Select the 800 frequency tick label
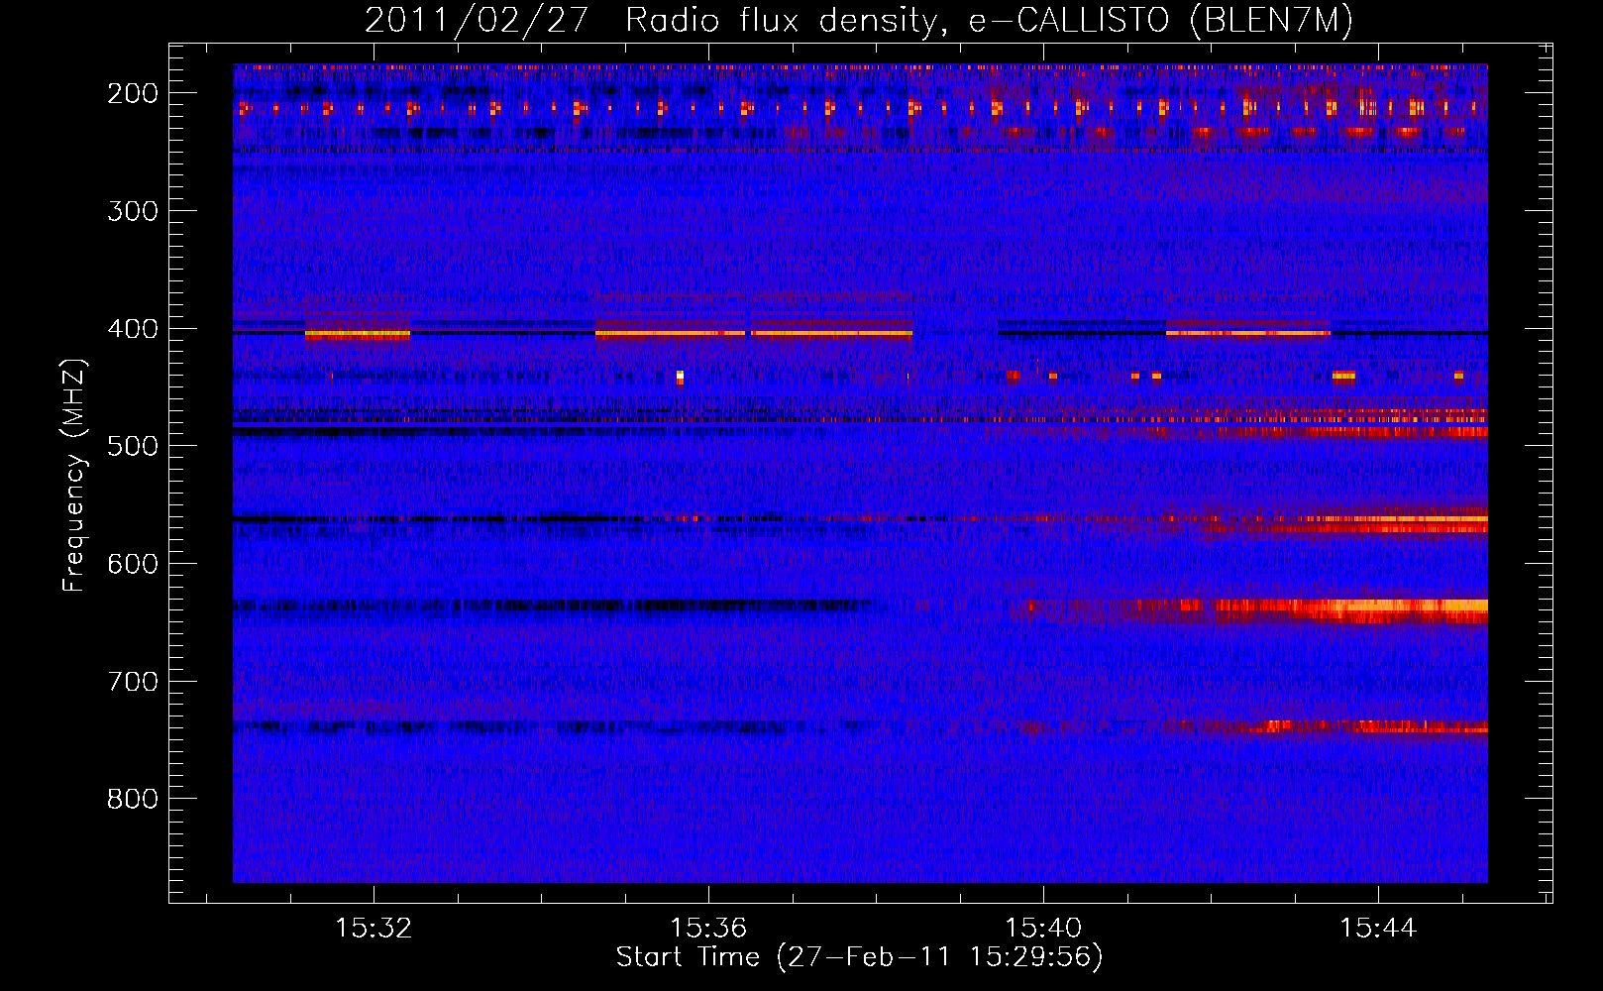Viewport: 1603px width, 991px height. [133, 799]
